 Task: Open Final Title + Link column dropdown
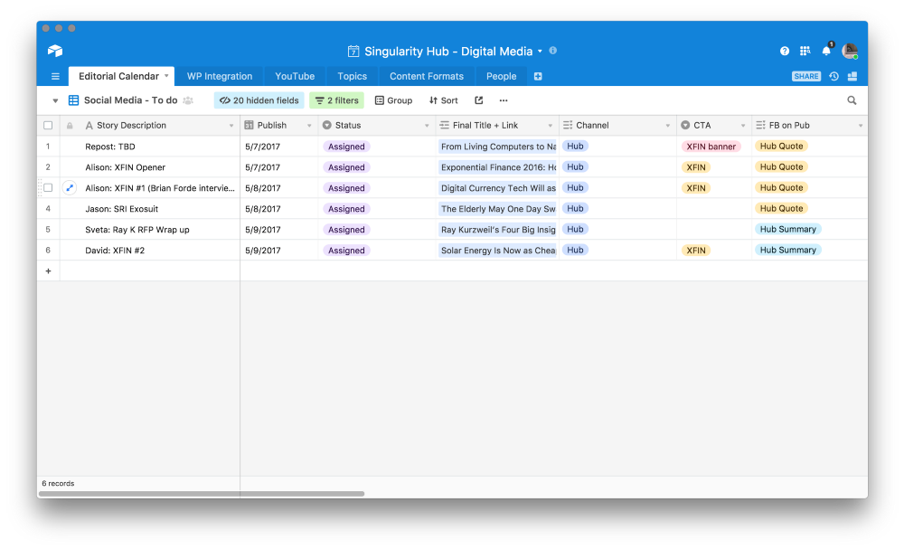550,126
